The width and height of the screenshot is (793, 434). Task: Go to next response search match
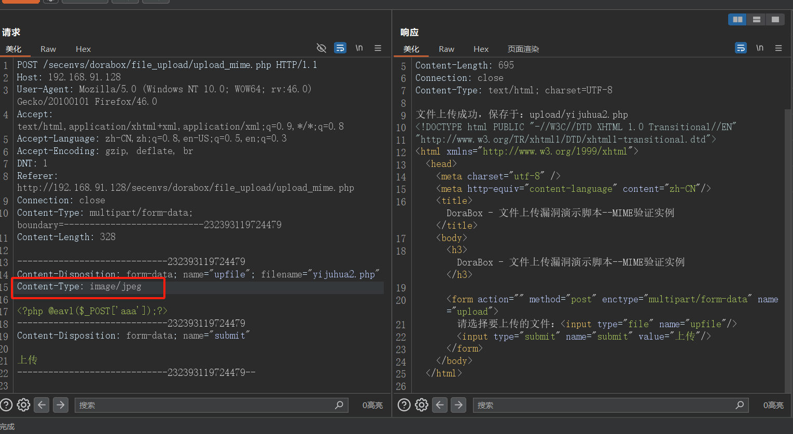[458, 405]
